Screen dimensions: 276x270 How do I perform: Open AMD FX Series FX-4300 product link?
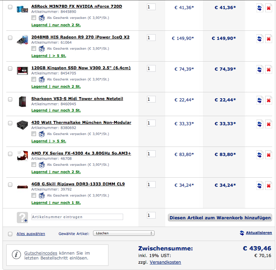point(81,153)
